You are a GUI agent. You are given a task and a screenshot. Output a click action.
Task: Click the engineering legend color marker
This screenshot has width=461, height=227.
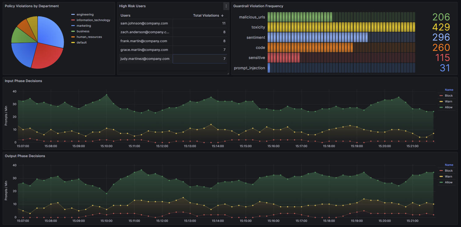(73, 15)
